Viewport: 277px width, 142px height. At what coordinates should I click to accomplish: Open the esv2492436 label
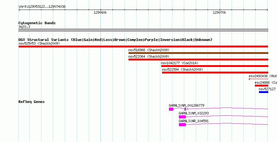263,76
